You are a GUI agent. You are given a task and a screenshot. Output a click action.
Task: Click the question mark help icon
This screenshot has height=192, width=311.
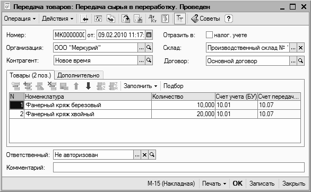tap(229, 19)
